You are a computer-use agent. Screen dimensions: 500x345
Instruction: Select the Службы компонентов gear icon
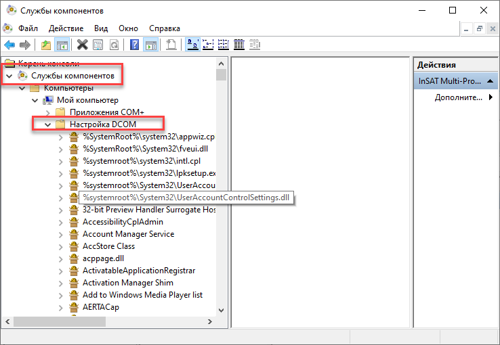pos(22,76)
